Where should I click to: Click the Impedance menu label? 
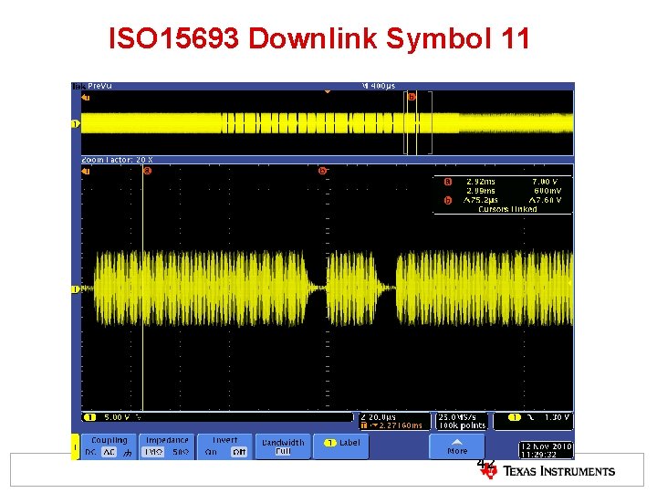tap(167, 440)
